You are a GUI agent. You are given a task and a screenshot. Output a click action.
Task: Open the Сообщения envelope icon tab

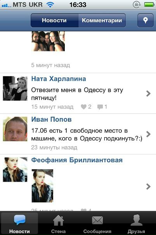[97, 224]
